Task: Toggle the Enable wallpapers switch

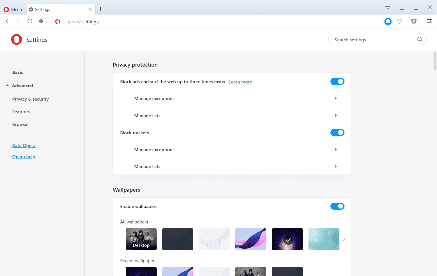Action: point(337,206)
